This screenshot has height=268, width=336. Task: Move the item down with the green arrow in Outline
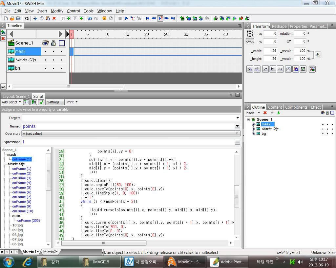pos(279,113)
